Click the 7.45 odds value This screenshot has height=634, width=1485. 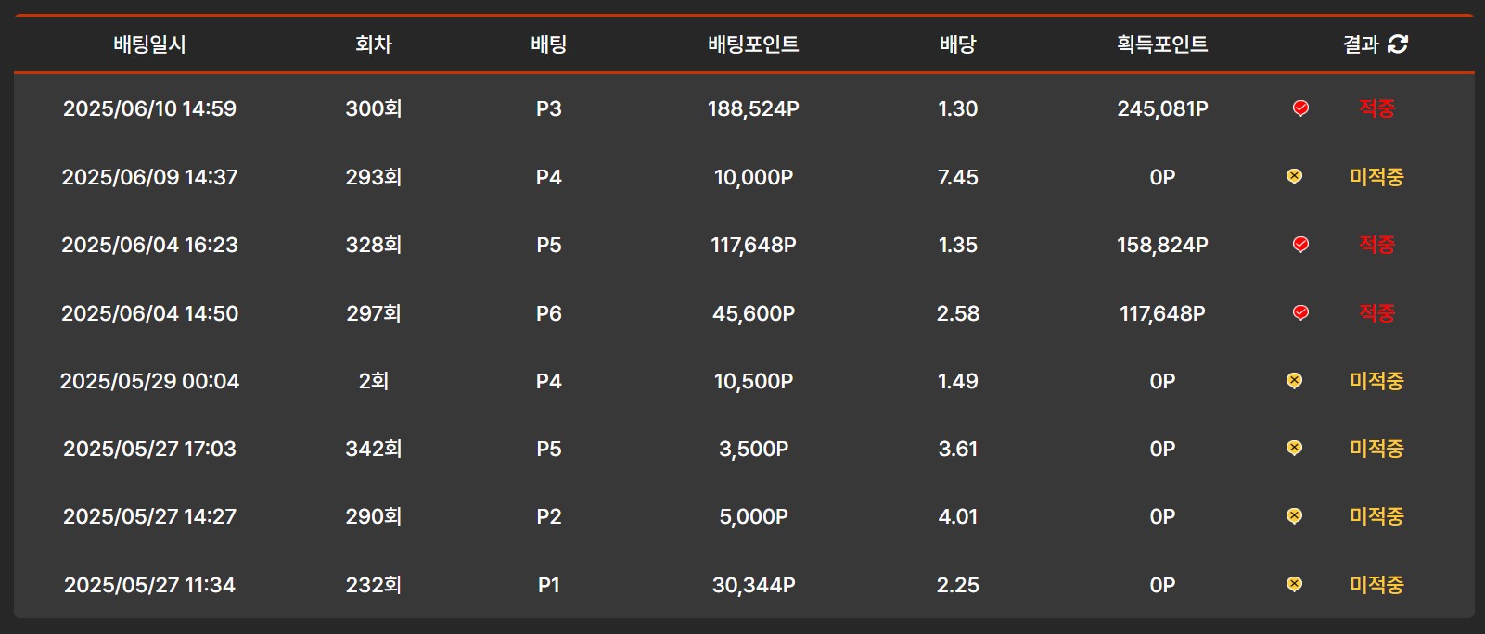[x=957, y=177]
